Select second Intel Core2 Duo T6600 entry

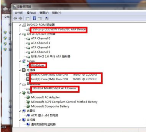(x=64, y=79)
